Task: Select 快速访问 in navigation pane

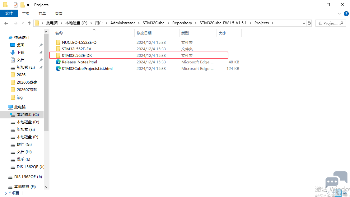Action: pos(22,37)
